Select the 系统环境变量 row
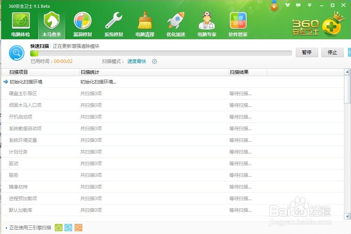Viewport: 351px width, 234px height. coord(173,140)
